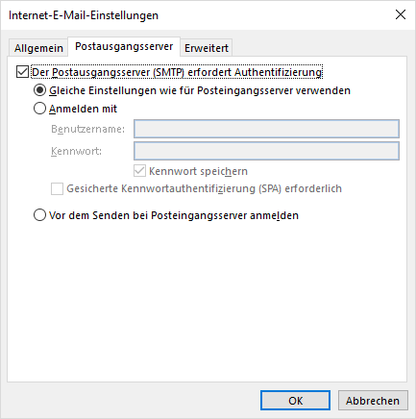Confirm the settings with the OK button
The width and height of the screenshot is (416, 419).
pyautogui.click(x=295, y=401)
